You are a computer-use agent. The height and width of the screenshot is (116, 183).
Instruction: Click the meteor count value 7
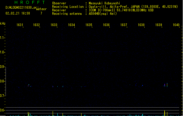coord(41,13)
